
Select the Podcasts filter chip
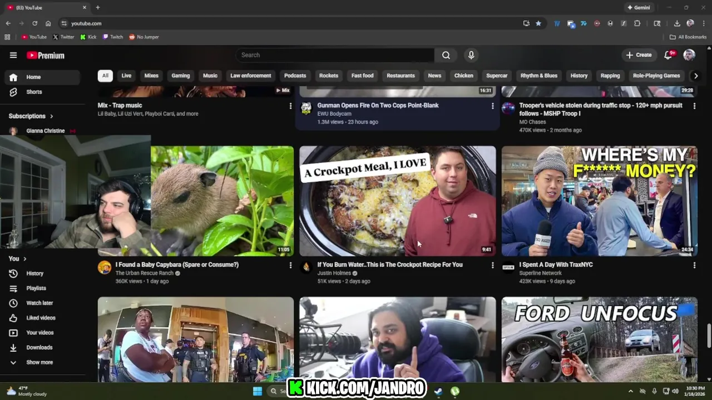tap(295, 76)
